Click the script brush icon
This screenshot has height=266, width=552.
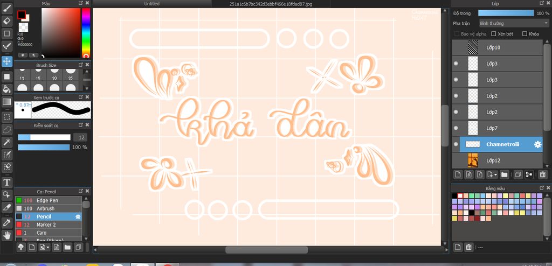tap(56, 247)
